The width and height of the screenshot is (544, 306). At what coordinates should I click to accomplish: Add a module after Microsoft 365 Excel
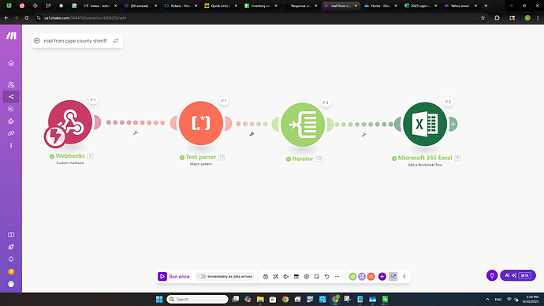[453, 124]
